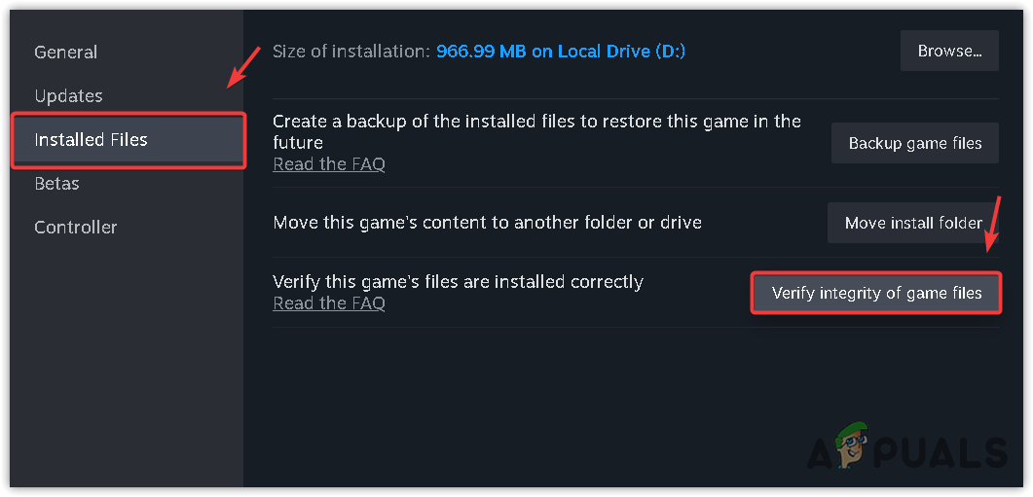Screen dimensions: 1033x497
Task: Click the Move install folder button
Action: [913, 223]
